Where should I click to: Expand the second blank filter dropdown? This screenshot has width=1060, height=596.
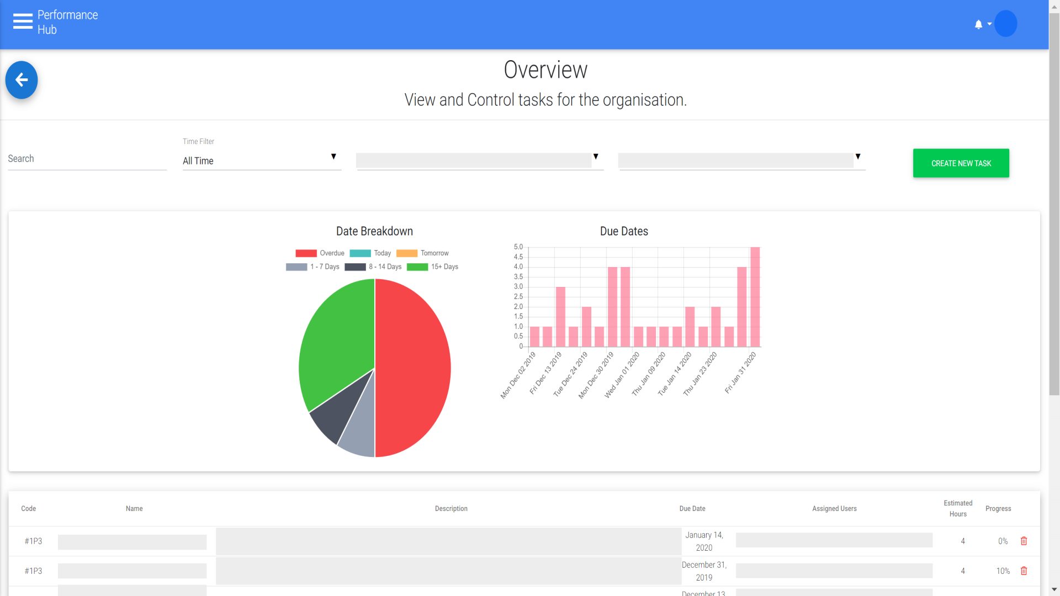480,161
